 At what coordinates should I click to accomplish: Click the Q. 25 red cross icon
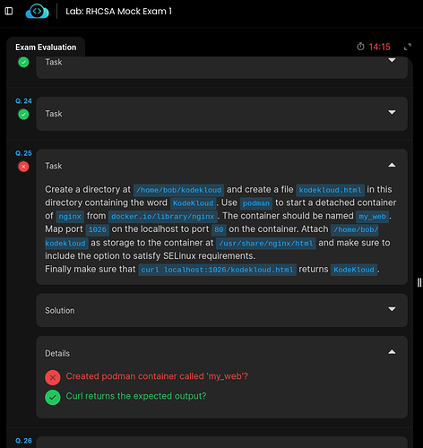pos(23,167)
